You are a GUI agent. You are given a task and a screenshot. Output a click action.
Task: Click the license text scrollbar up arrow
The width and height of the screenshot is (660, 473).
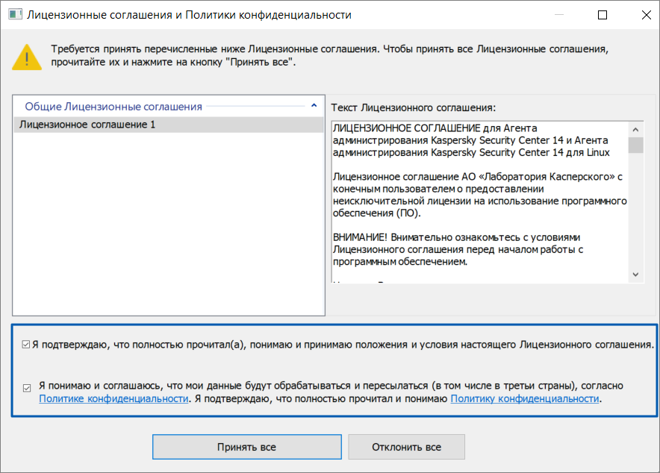[x=635, y=130]
